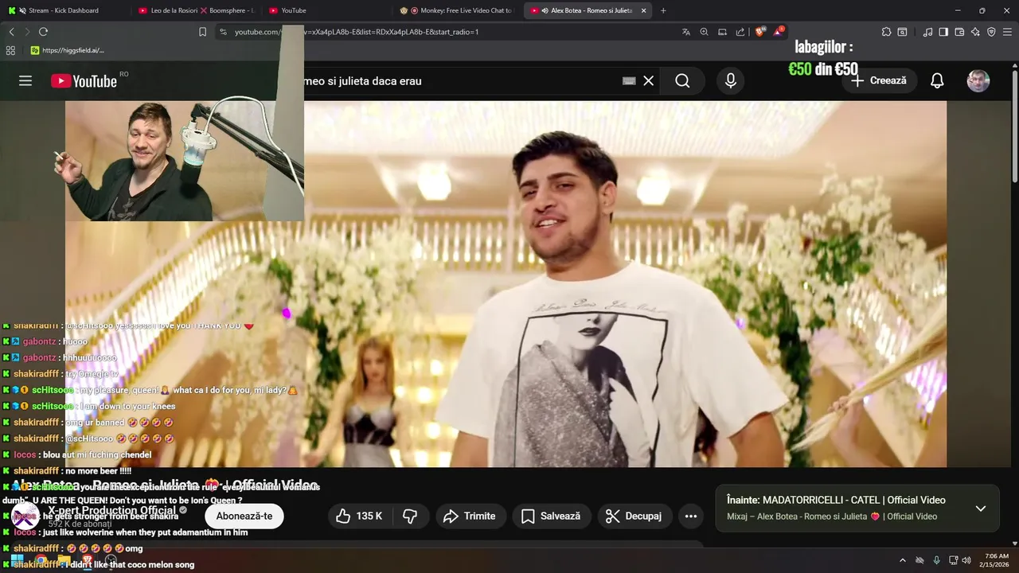Open the translate page icon
Image resolution: width=1019 pixels, height=573 pixels.
(x=685, y=32)
